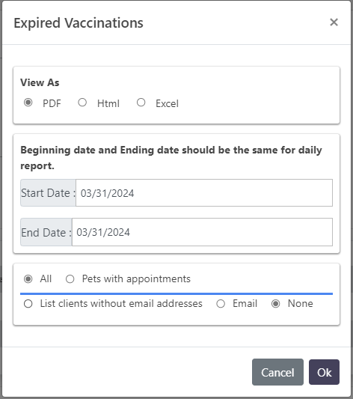Select the Excel view option

pos(141,103)
